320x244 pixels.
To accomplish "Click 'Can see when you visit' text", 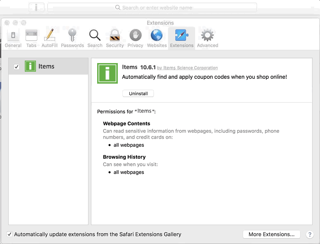I will point(130,164).
